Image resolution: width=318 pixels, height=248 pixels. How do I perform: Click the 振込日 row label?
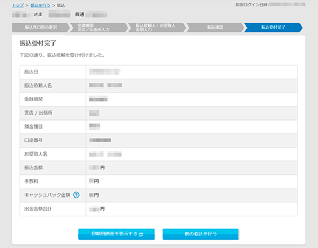[31, 71]
